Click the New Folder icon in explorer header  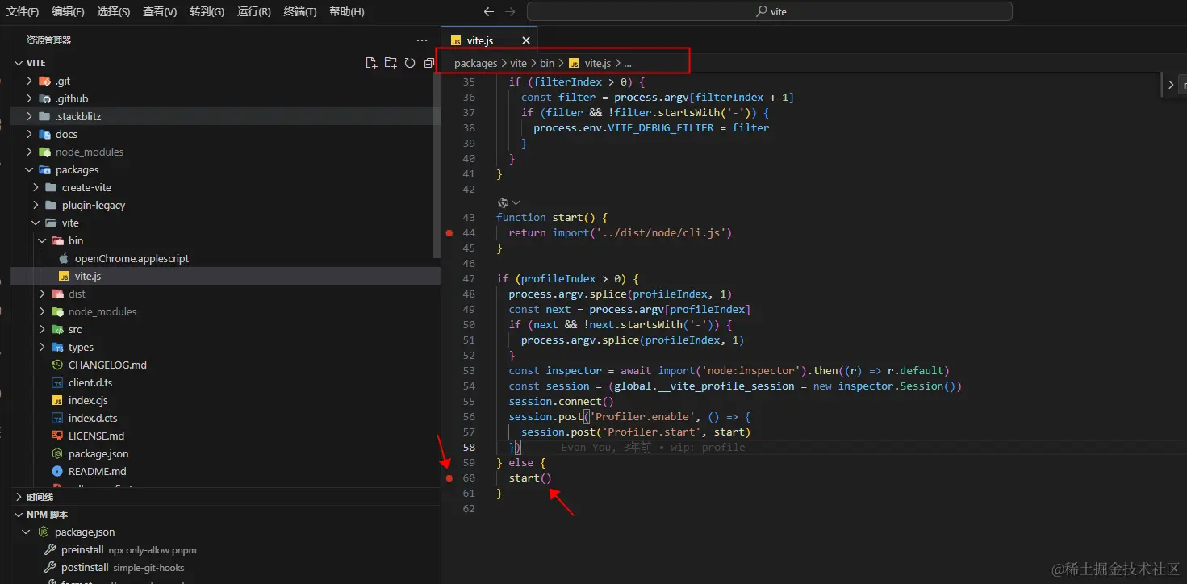(391, 63)
